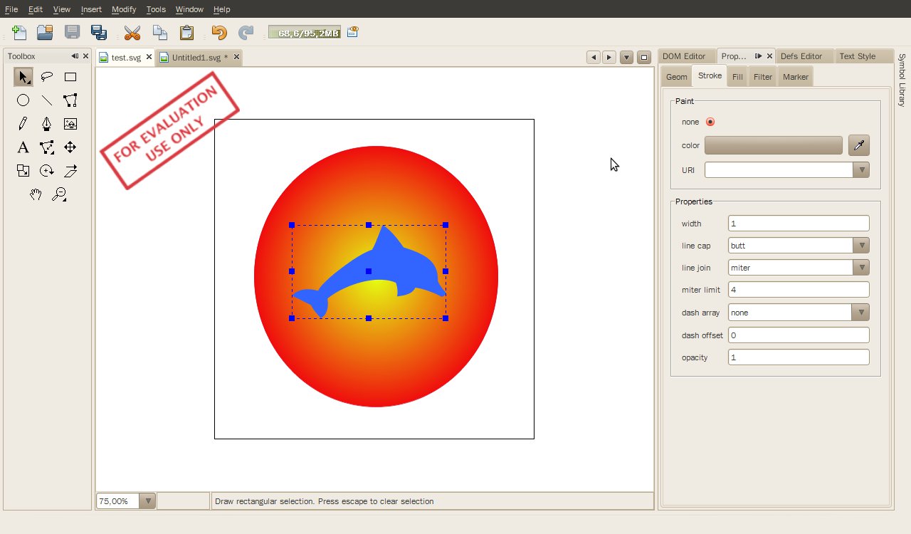Select the Ellipse tool
The height and width of the screenshot is (534, 911).
point(23,100)
